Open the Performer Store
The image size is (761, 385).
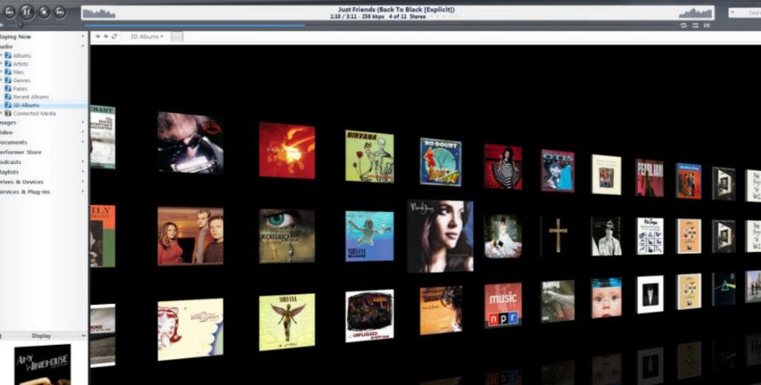tap(20, 152)
